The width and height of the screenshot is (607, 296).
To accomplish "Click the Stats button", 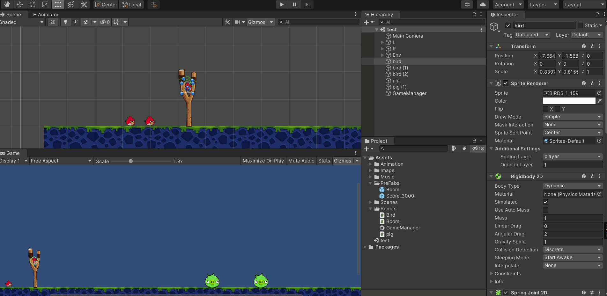I will pyautogui.click(x=324, y=161).
